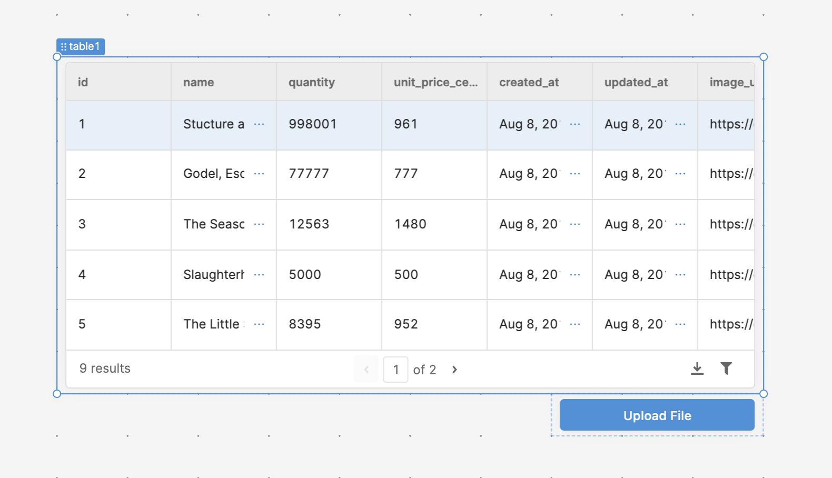Click the name column header
832x478 pixels.
tap(199, 82)
